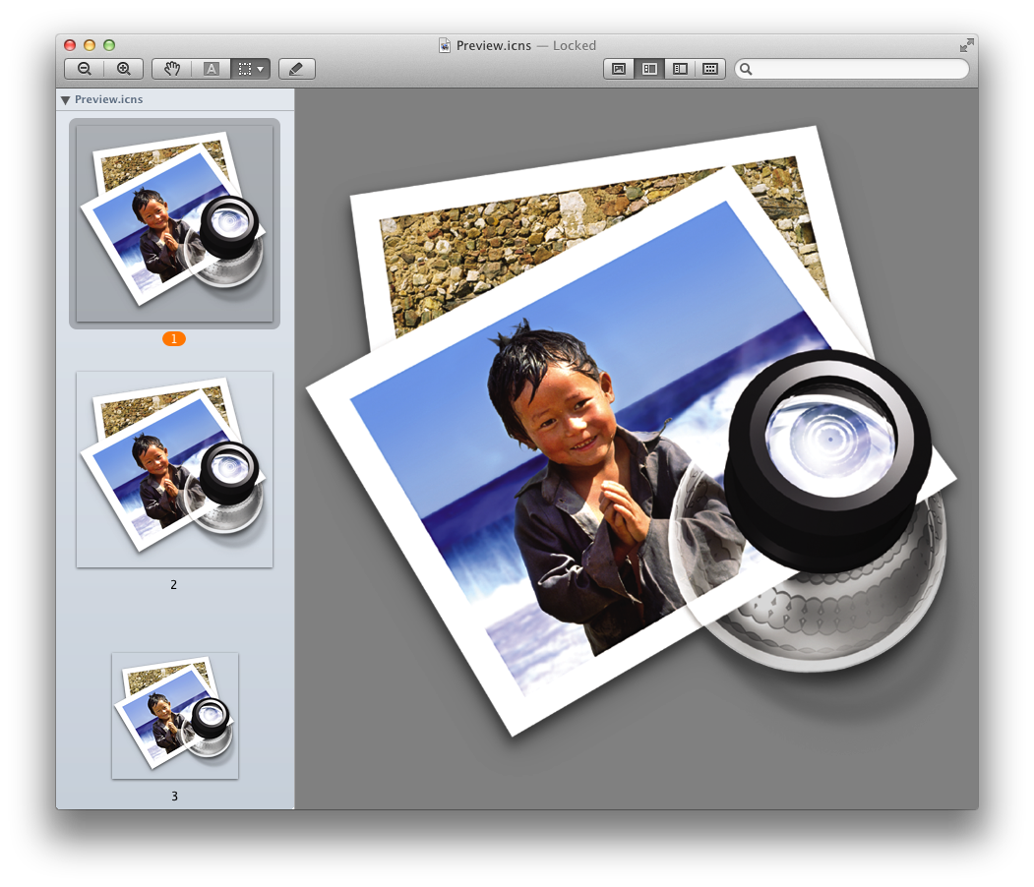Close the window with red button
Image resolution: width=1034 pixels, height=887 pixels.
tap(70, 45)
